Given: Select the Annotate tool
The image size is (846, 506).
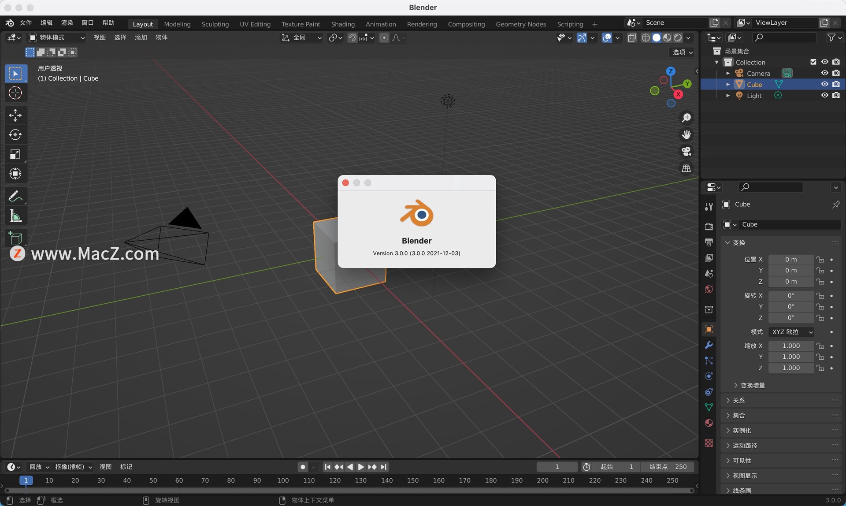Looking at the screenshot, I should (15, 196).
